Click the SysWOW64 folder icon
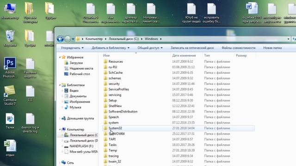Image resolution: width=296 pixels, height=166 pixels. 105,134
